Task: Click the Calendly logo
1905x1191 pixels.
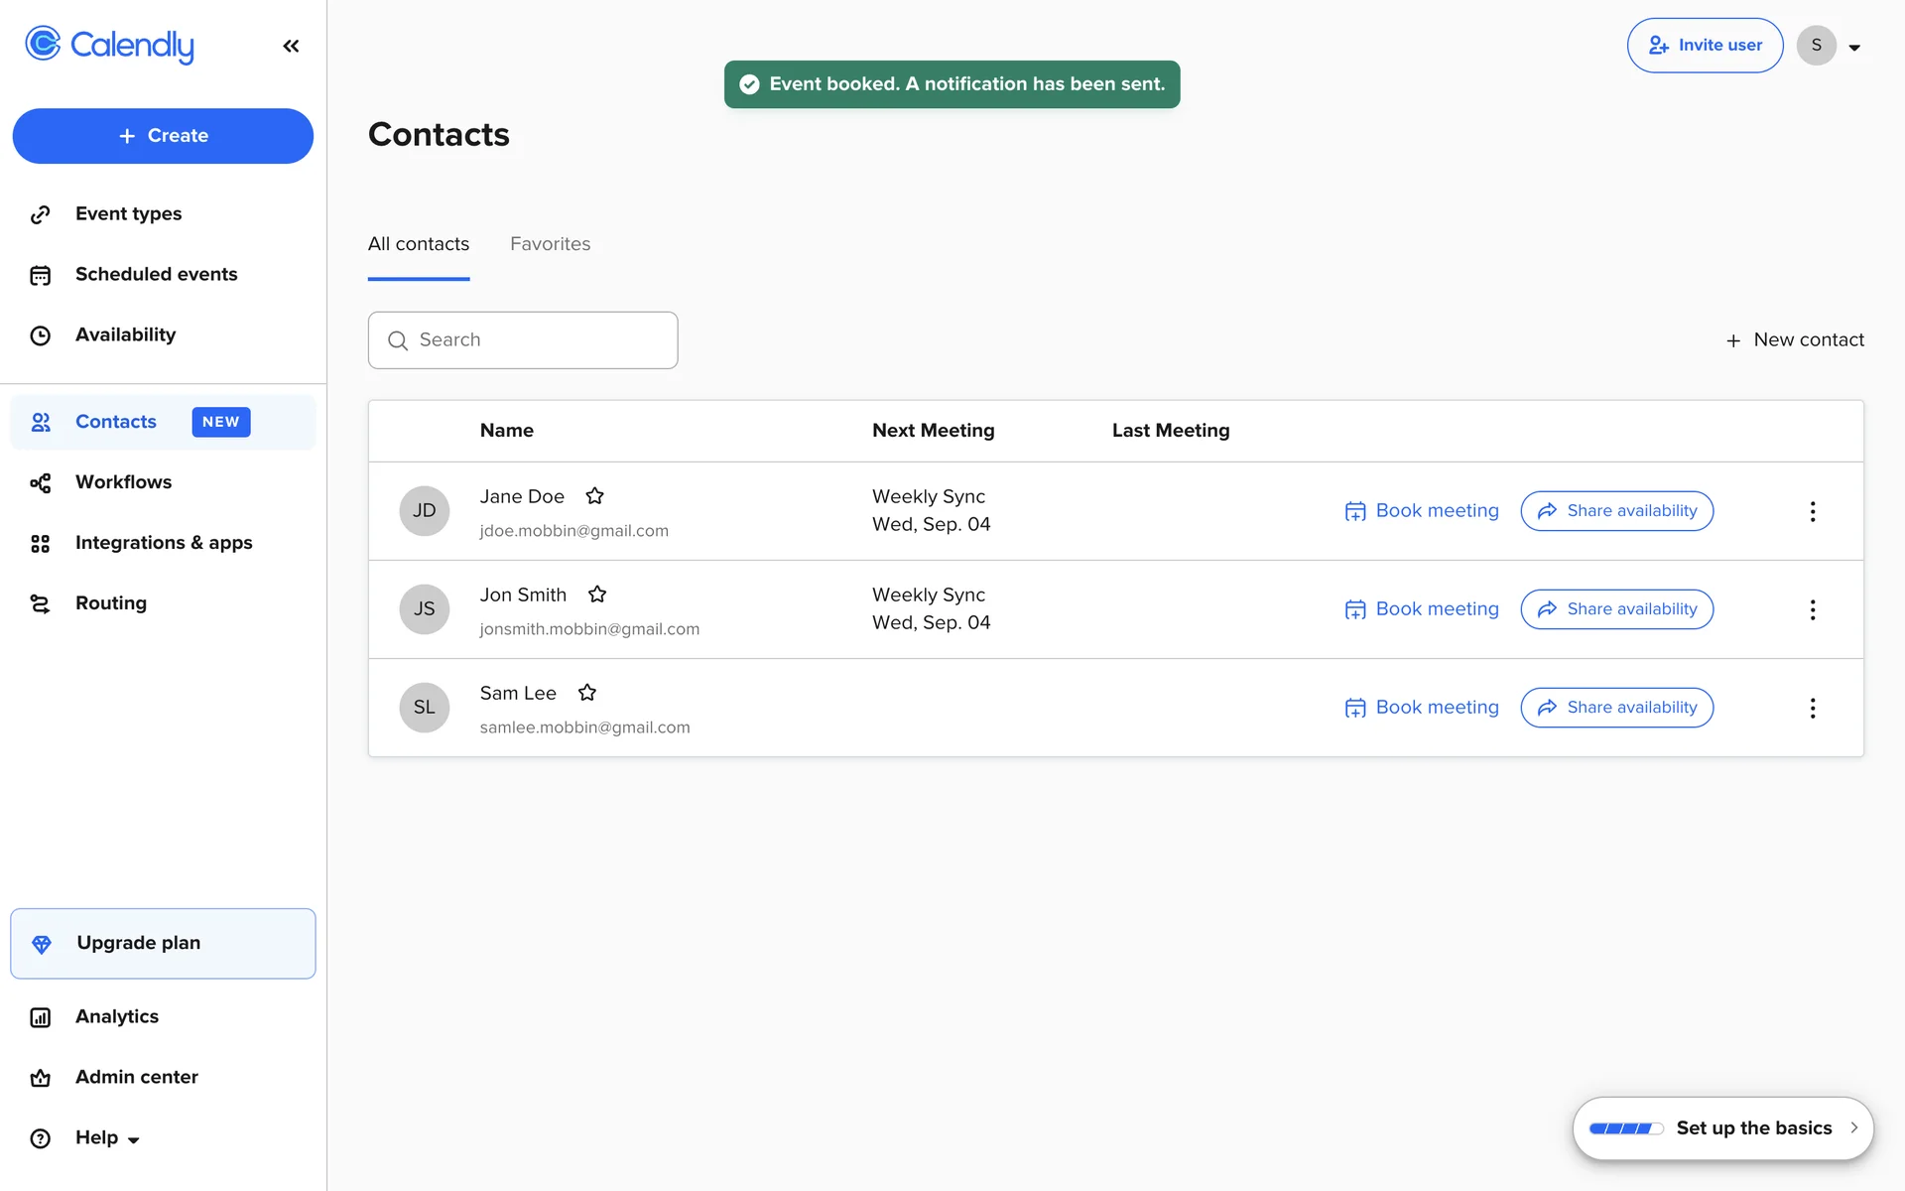Action: (109, 45)
